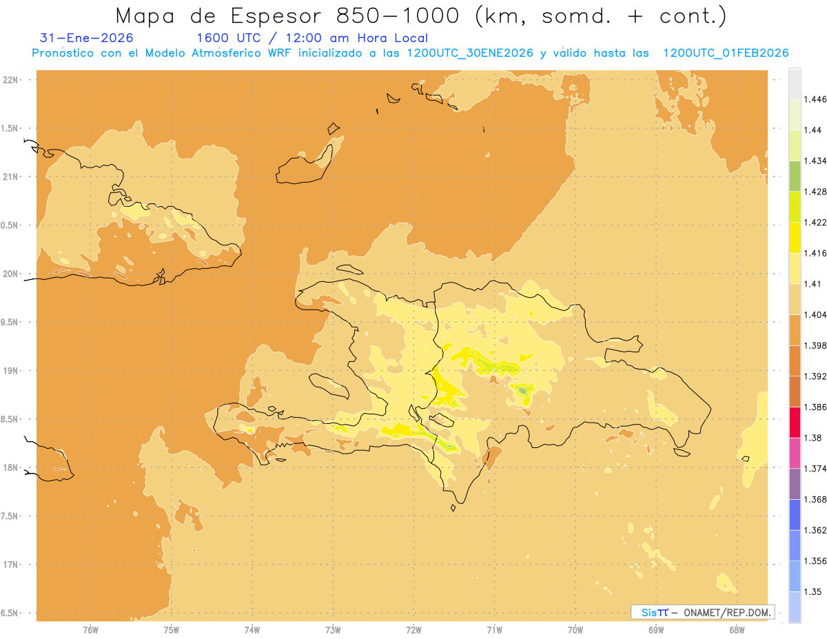The width and height of the screenshot is (827, 639).
Task: Click the '1.392' colorbar value
Action: pos(815,376)
